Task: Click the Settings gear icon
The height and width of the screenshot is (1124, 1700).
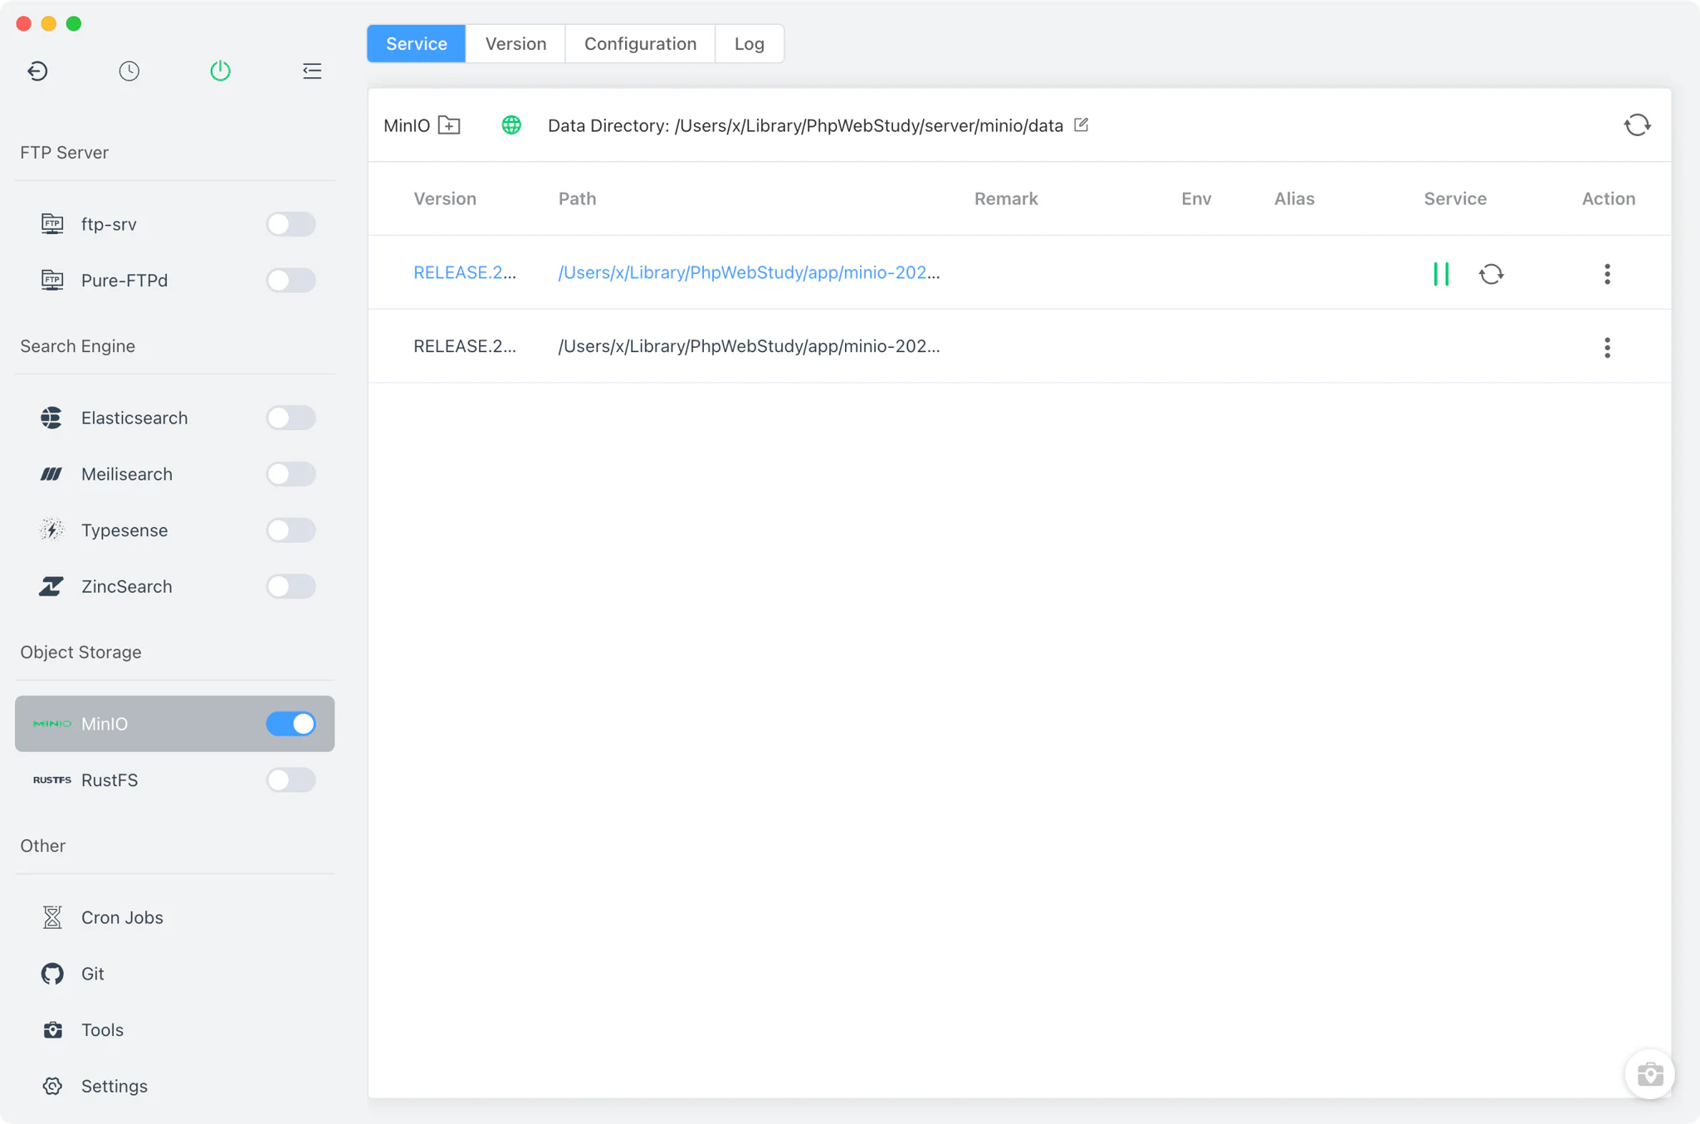Action: pyautogui.click(x=52, y=1086)
